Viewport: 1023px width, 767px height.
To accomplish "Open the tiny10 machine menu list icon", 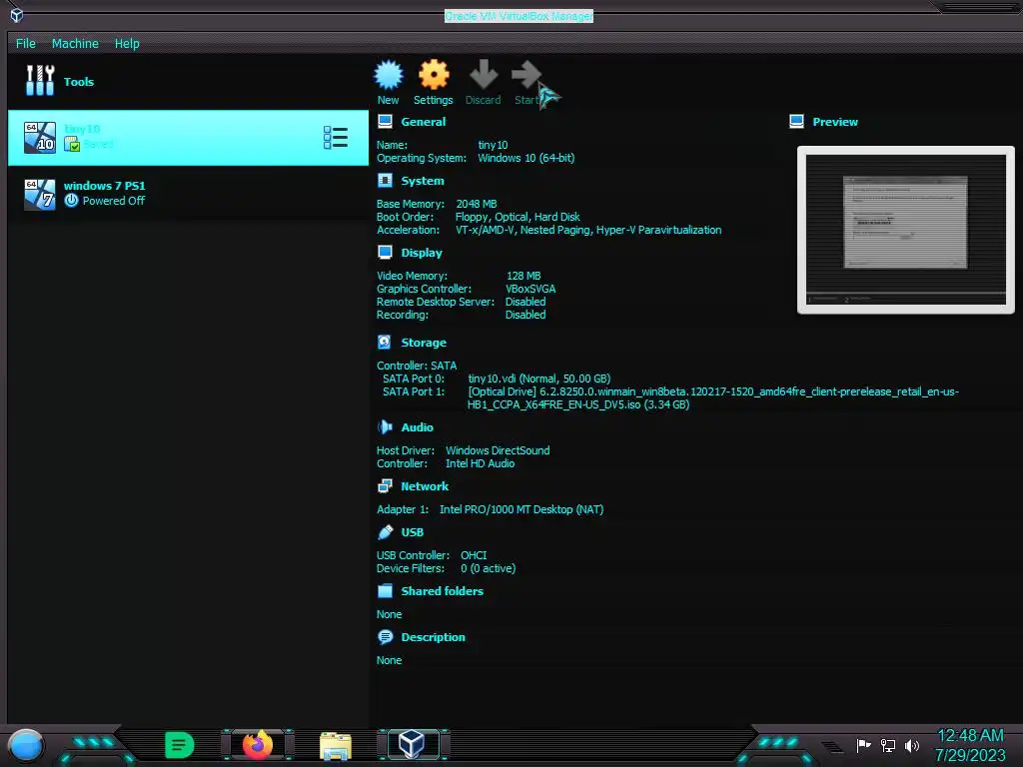I will click(x=336, y=138).
